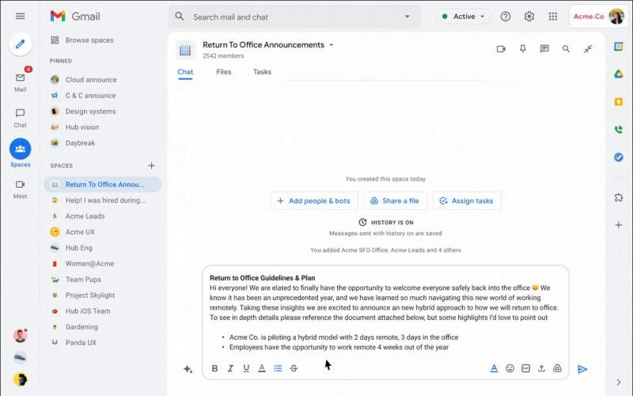This screenshot has width=633, height=396.
Task: Click the add-ons puzzle piece icon
Action: (619, 197)
